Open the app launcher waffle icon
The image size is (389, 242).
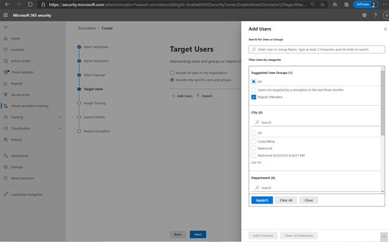coord(6,15)
